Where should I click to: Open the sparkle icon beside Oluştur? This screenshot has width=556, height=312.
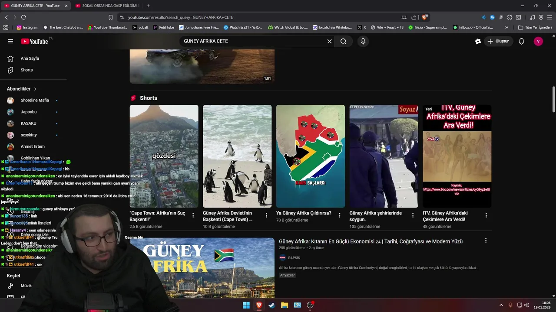[x=478, y=41]
